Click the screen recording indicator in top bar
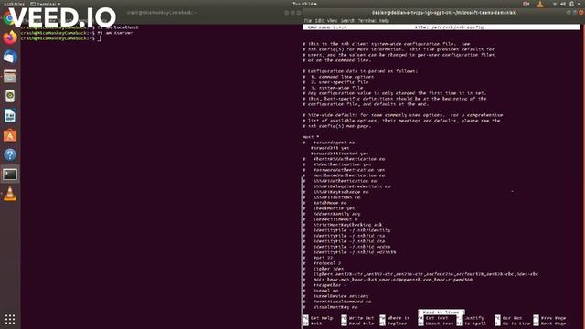585x329 pixels. [526, 4]
